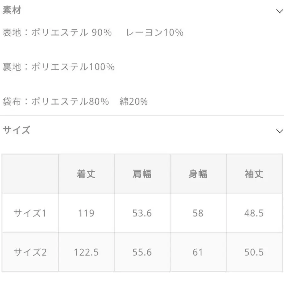Select the サイズ2 row label
284x284 pixels.
click(30, 252)
